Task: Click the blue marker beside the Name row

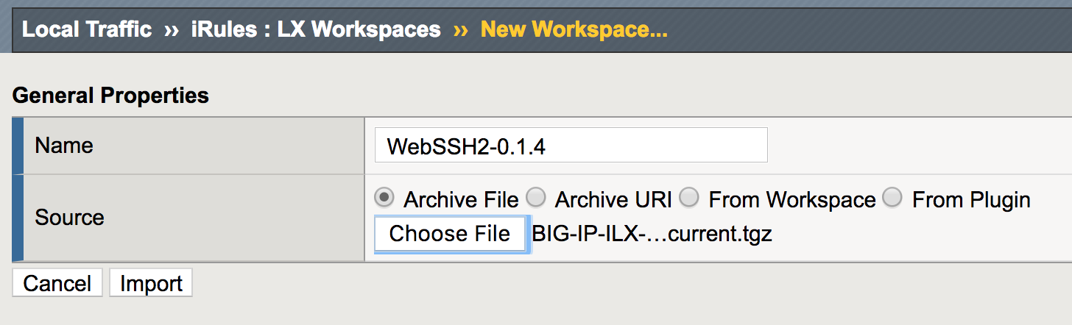Action: 18,145
